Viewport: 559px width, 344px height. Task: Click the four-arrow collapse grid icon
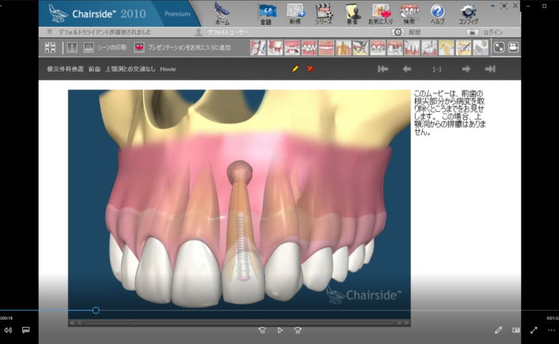(x=51, y=47)
